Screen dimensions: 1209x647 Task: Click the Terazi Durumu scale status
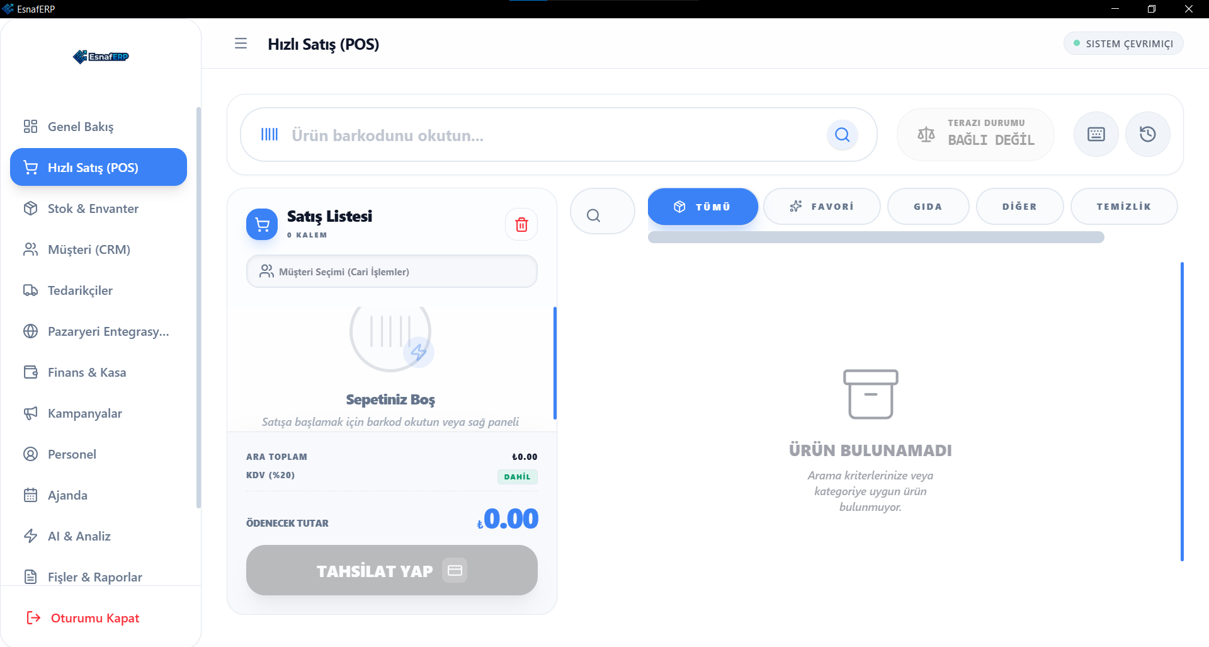(x=975, y=134)
